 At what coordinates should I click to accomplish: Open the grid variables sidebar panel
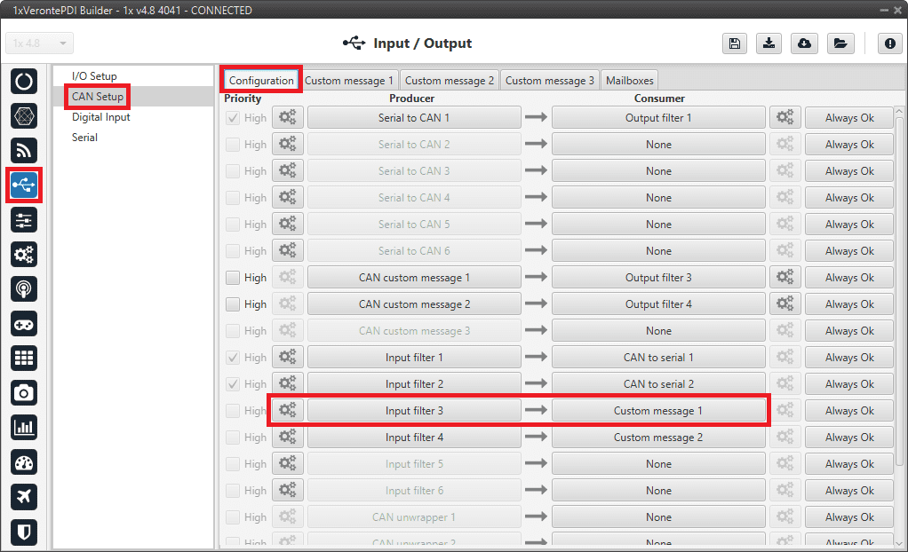24,359
